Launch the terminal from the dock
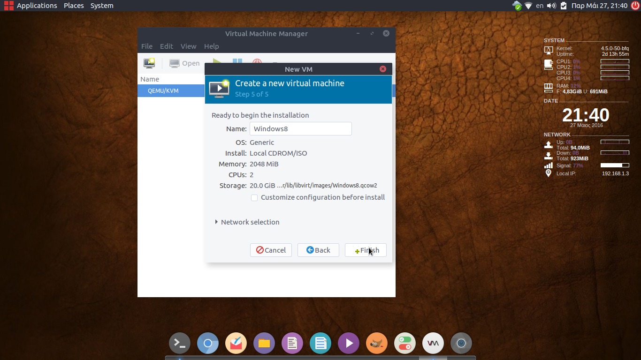 point(179,344)
